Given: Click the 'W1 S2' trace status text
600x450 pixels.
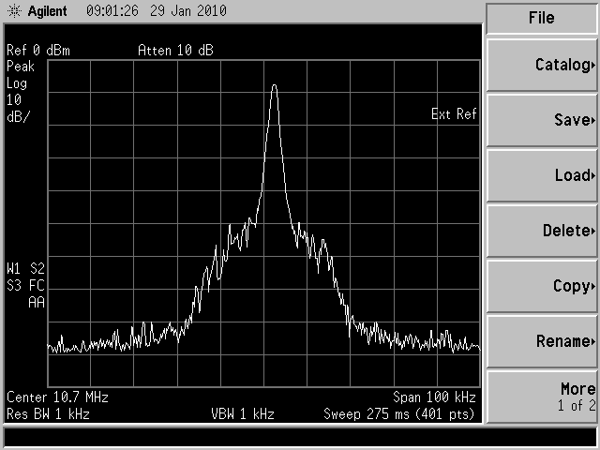Looking at the screenshot, I should point(25,269).
